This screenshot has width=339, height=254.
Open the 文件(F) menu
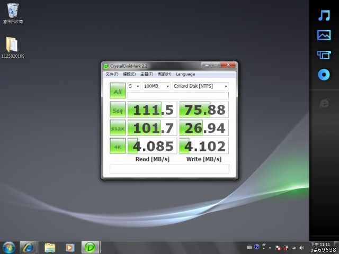point(112,74)
